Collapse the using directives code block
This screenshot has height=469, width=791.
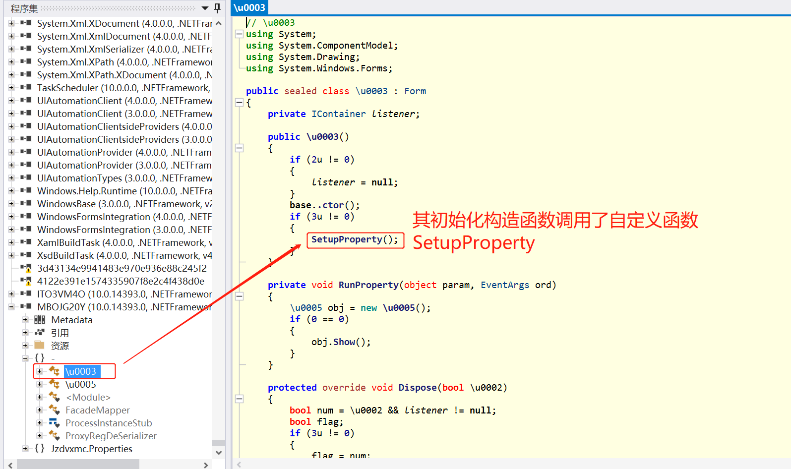(x=239, y=34)
